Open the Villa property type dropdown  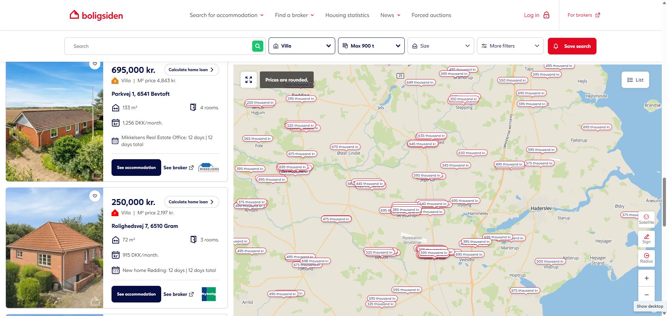[x=302, y=46]
